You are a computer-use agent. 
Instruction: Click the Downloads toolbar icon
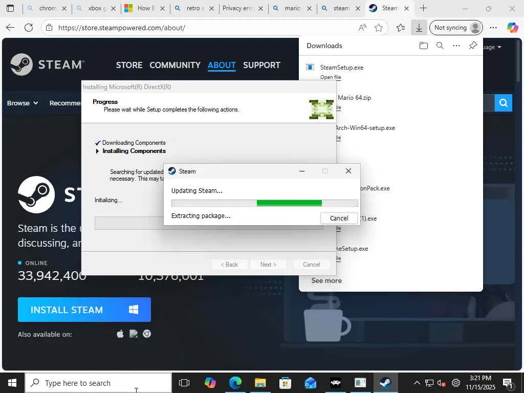click(419, 28)
